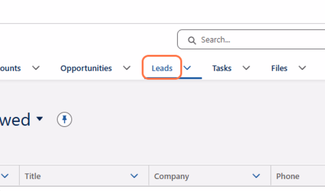The image size is (325, 191).
Task: Switch to the Opportunities tab
Action: click(86, 68)
